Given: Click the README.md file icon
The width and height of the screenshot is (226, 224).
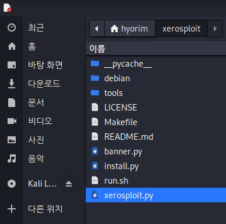Looking at the screenshot, I should (x=95, y=136).
